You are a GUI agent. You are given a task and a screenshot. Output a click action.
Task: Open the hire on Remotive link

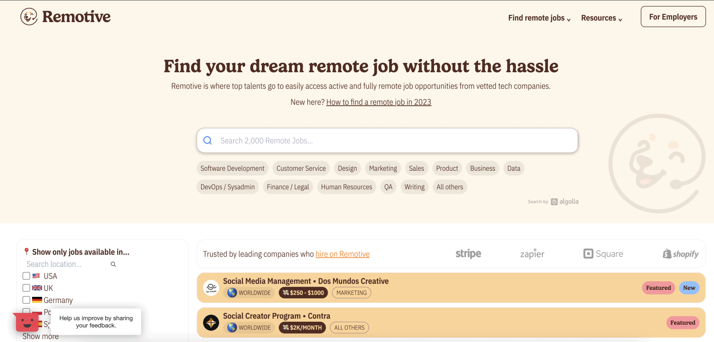(342, 254)
